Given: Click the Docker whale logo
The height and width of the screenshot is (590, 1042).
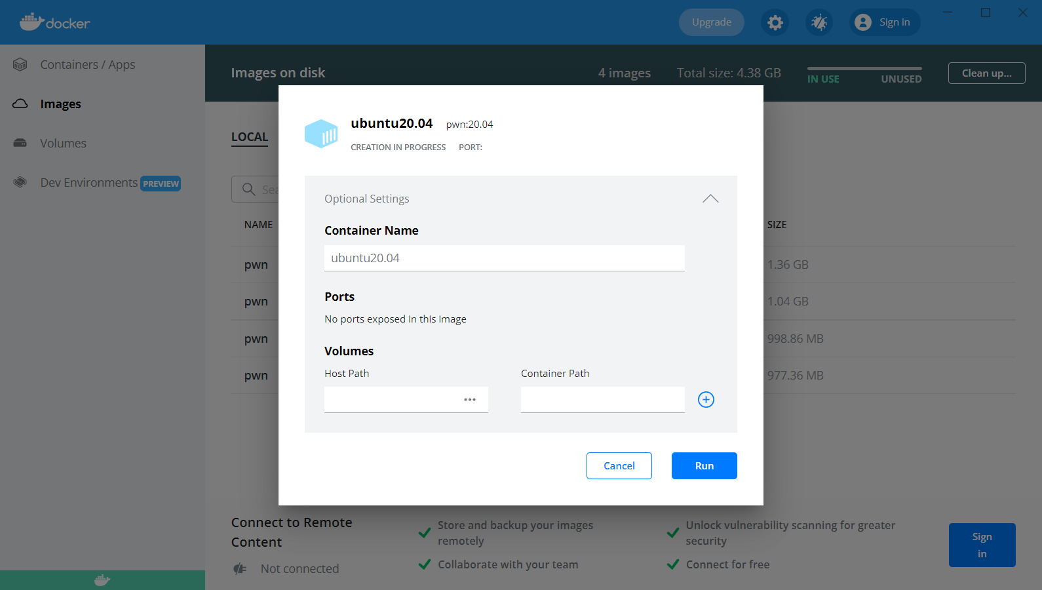Looking at the screenshot, I should 54,22.
